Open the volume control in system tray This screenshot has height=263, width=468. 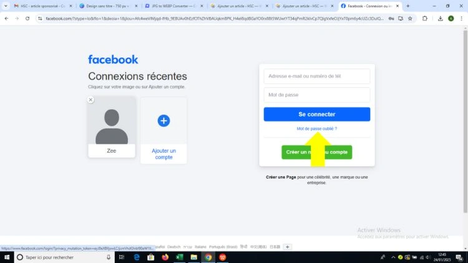click(427, 257)
